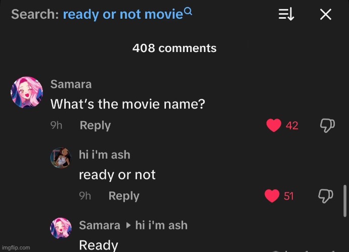
Task: Open hi i'm ash's profile avatar
Action: pos(61,158)
